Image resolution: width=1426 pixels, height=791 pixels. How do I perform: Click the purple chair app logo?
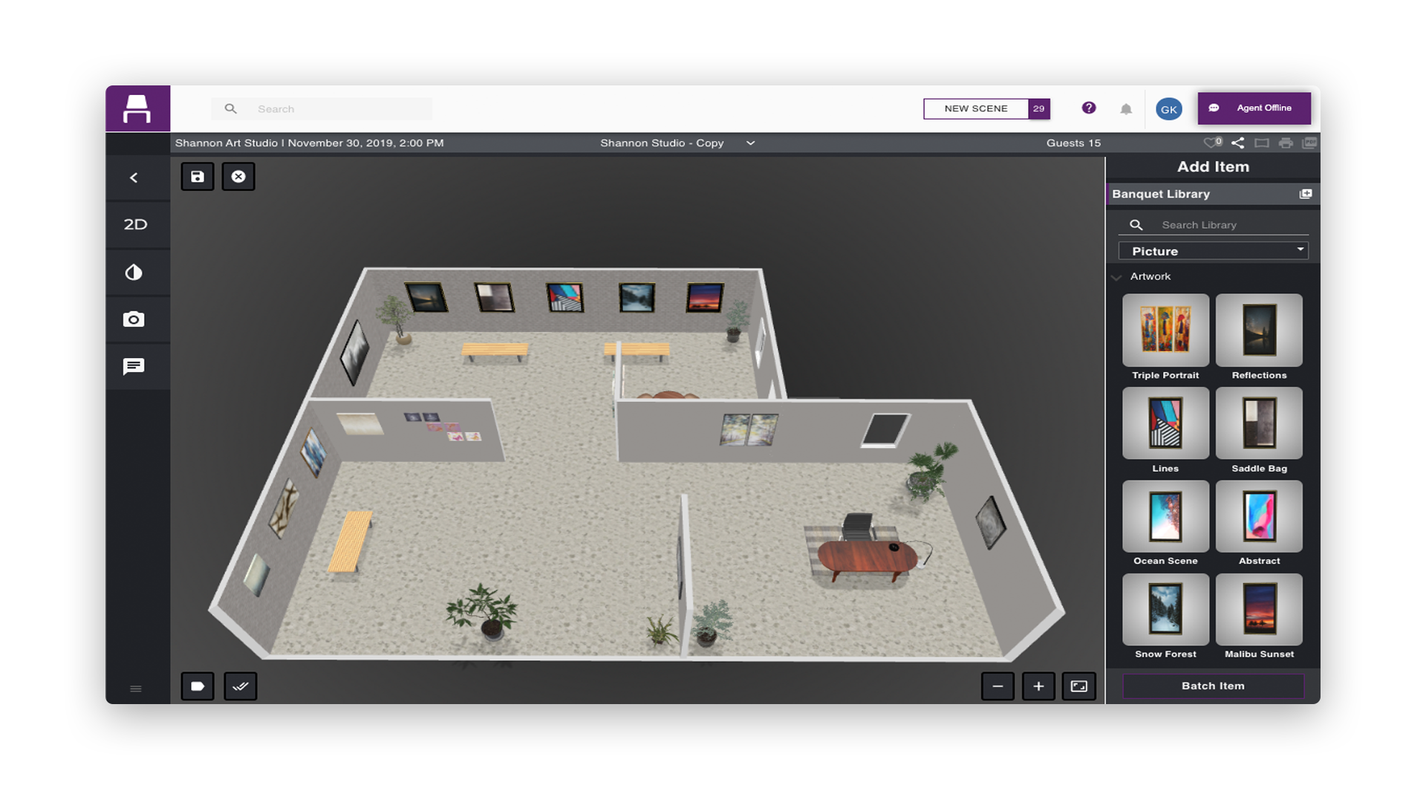137,108
